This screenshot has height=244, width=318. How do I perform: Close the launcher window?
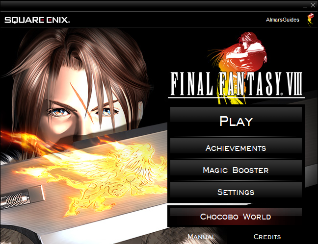[313, 5]
